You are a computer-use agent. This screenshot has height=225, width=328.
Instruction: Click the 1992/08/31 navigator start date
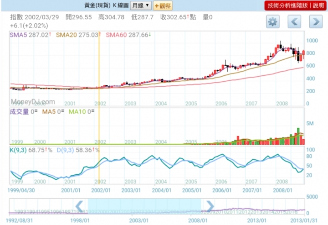[19, 220]
